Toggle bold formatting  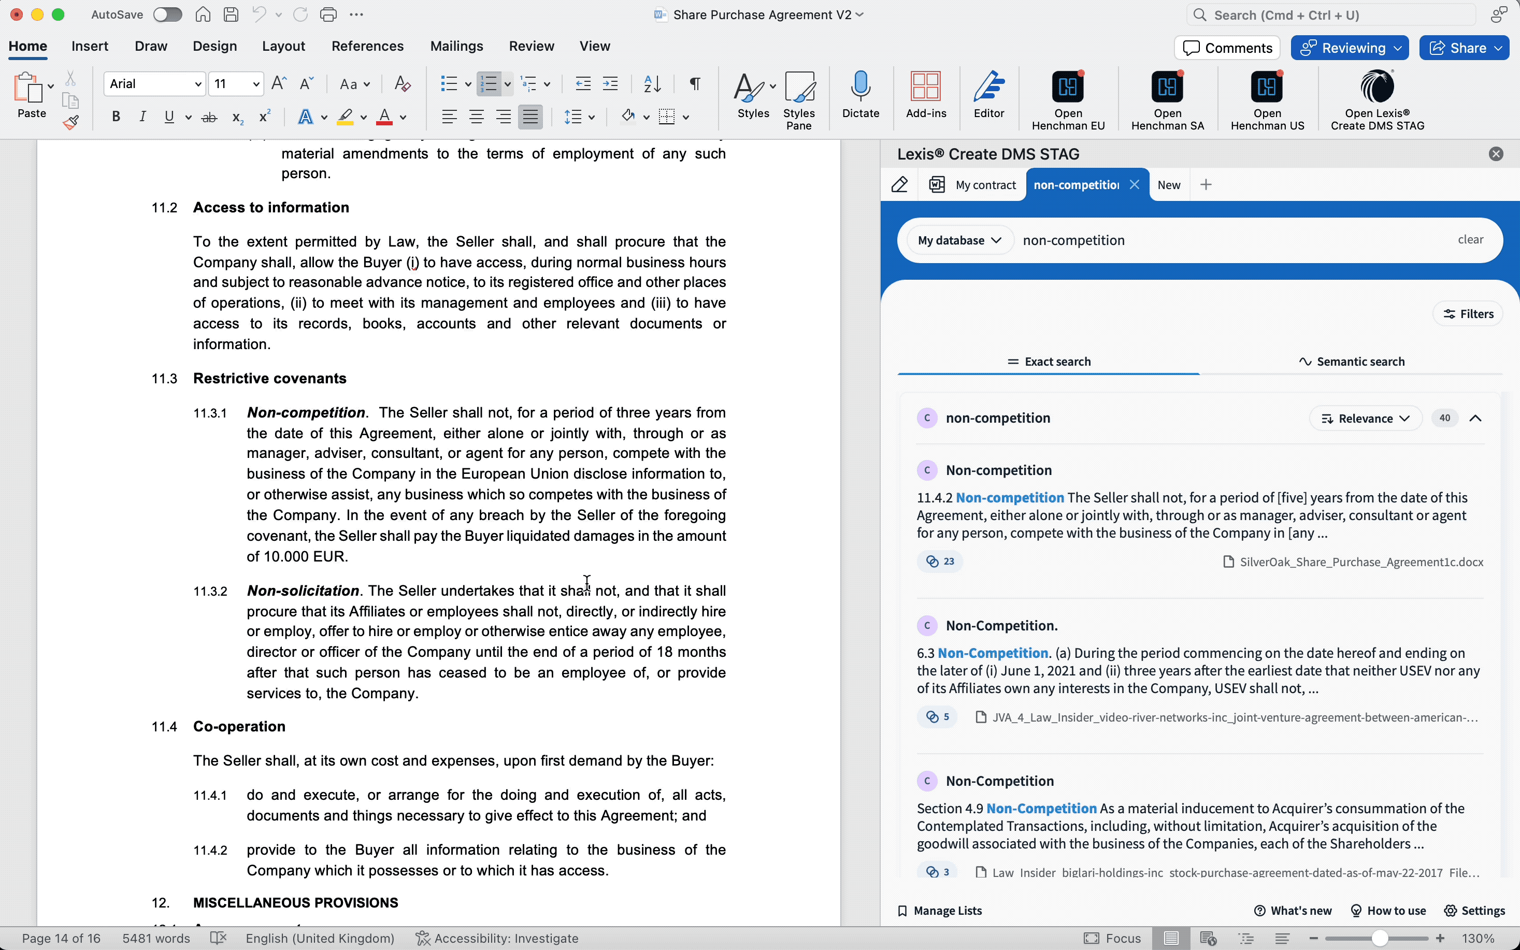click(116, 116)
